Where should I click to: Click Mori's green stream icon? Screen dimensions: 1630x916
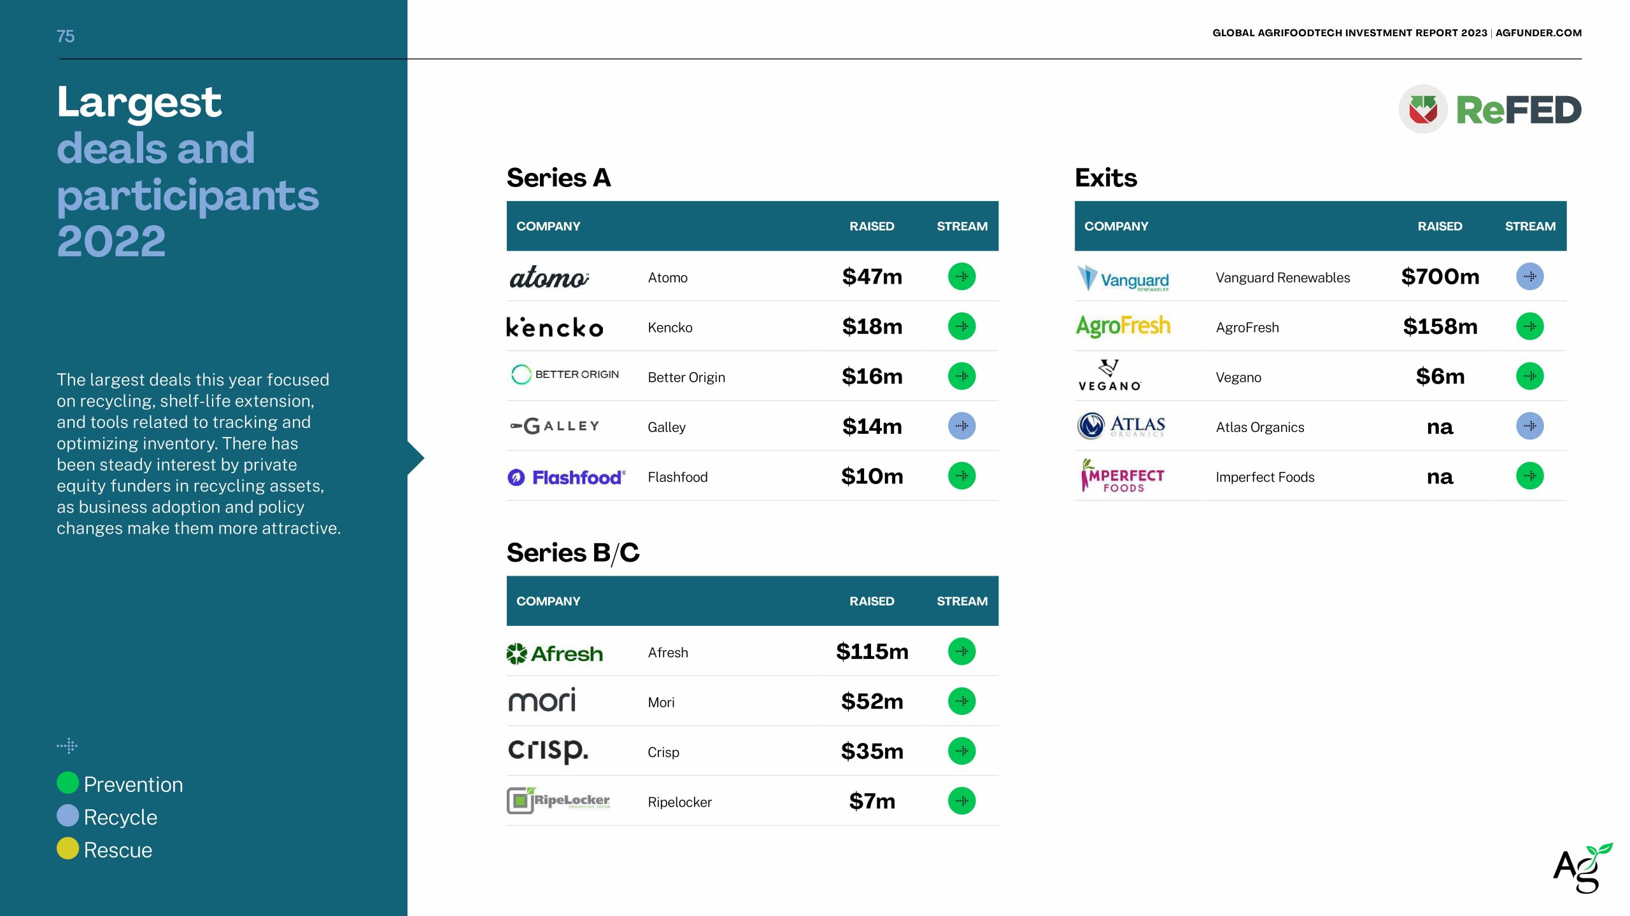pyautogui.click(x=961, y=701)
